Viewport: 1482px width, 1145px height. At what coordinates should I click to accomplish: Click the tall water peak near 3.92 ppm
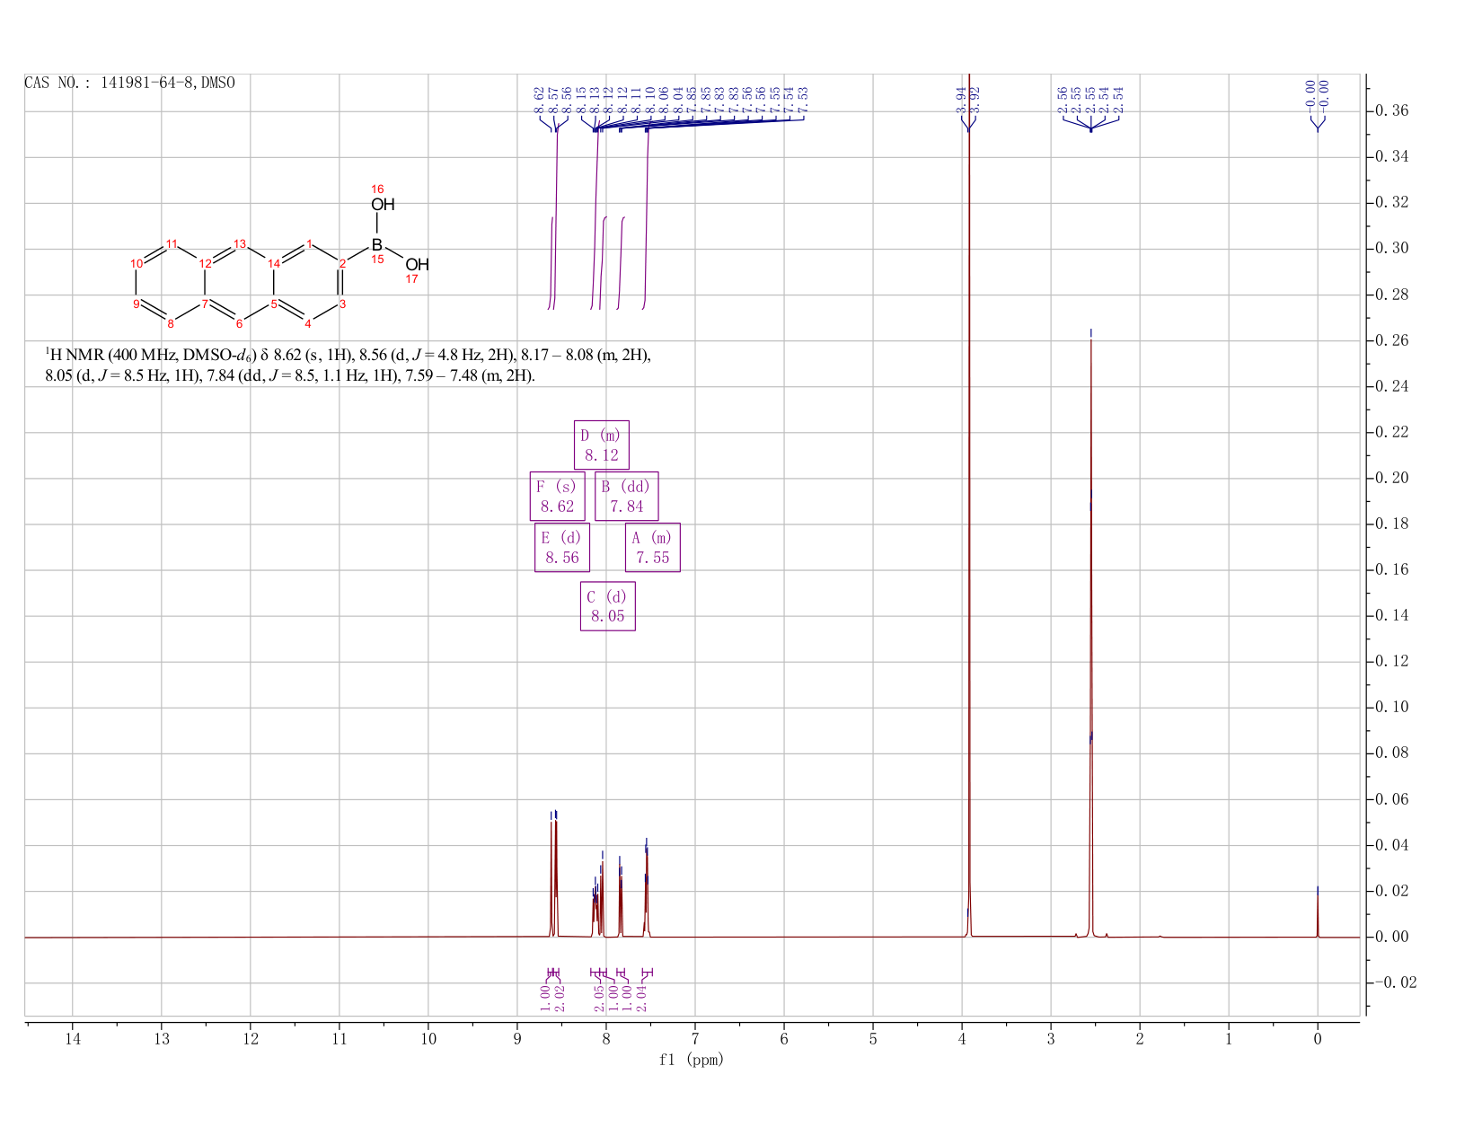click(x=969, y=503)
